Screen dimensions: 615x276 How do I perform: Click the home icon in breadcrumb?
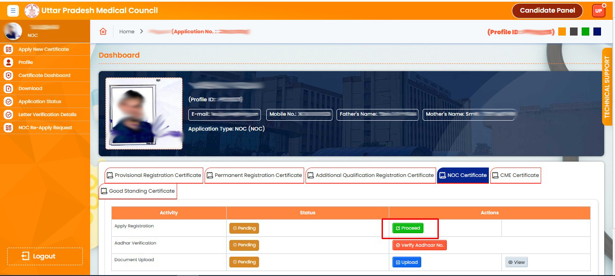(x=103, y=32)
